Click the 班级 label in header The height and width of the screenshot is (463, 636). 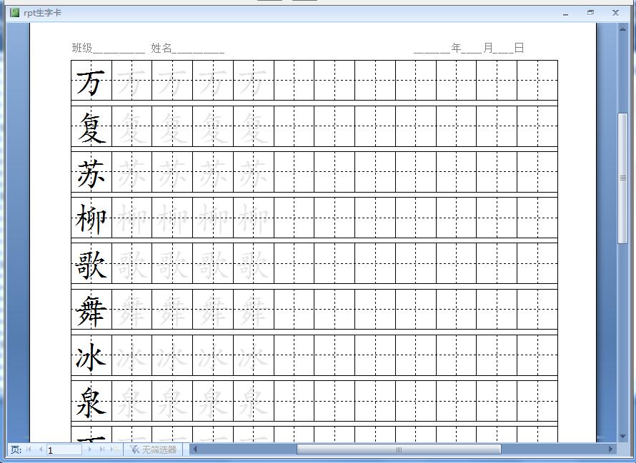pyautogui.click(x=82, y=48)
